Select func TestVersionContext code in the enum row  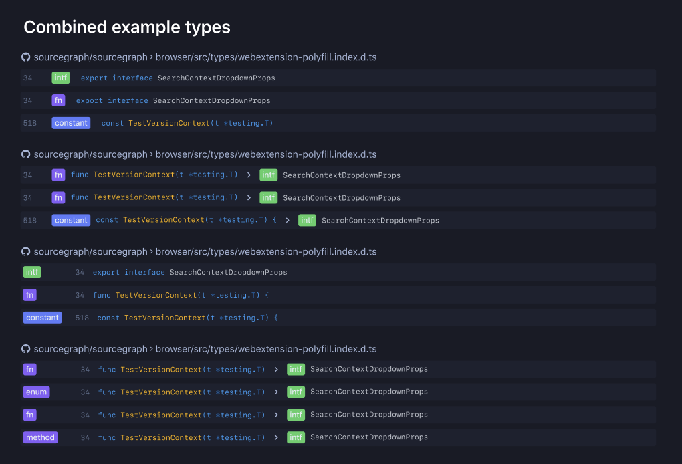pos(181,392)
